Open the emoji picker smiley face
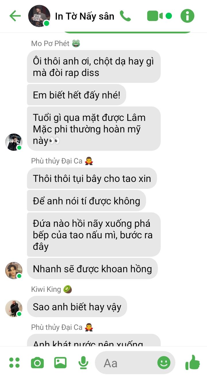The height and width of the screenshot is (377, 207). tap(164, 363)
